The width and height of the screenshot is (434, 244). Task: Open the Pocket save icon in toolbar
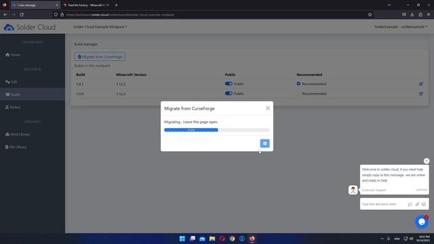coord(404,15)
